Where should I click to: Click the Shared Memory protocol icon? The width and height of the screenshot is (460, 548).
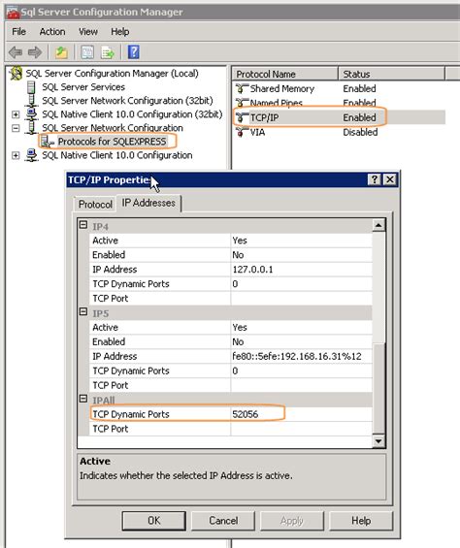click(242, 89)
